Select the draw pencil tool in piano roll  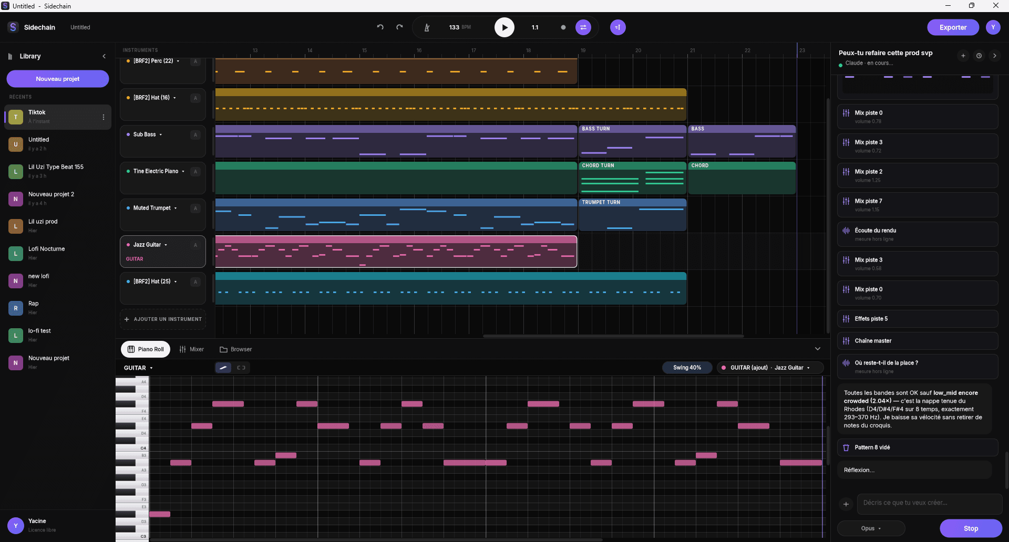click(x=223, y=368)
